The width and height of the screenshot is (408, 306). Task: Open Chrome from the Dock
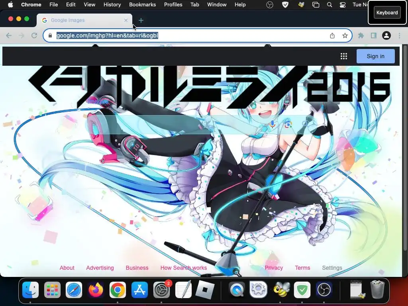118,290
